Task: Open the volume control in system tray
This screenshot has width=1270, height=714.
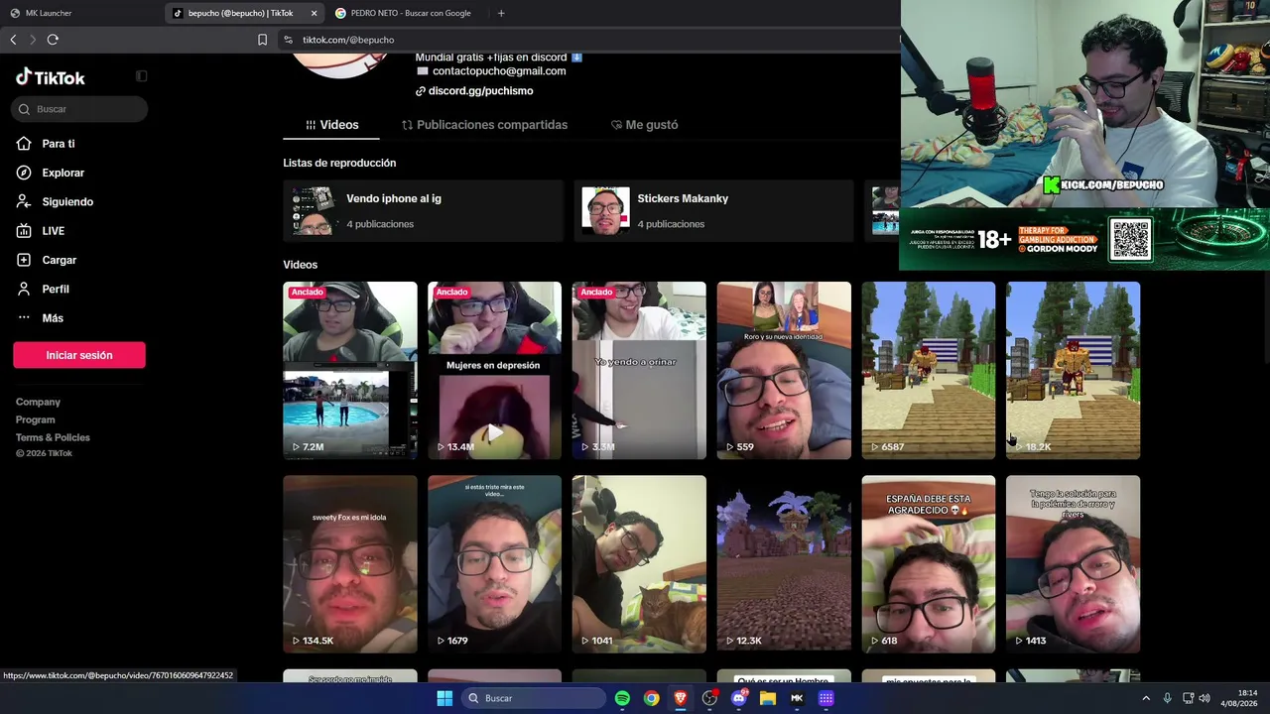Action: [1205, 698]
